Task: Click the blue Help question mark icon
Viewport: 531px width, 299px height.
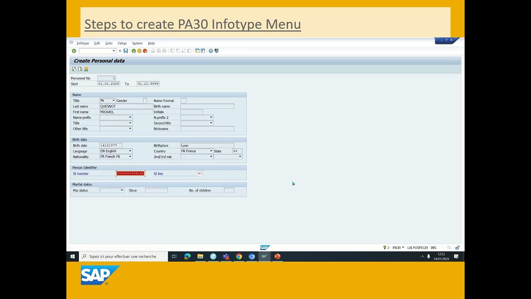Action: click(x=211, y=51)
